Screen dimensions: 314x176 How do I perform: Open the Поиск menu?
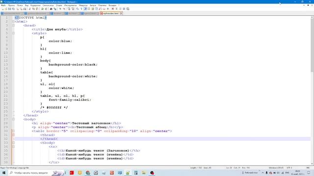click(20, 5)
